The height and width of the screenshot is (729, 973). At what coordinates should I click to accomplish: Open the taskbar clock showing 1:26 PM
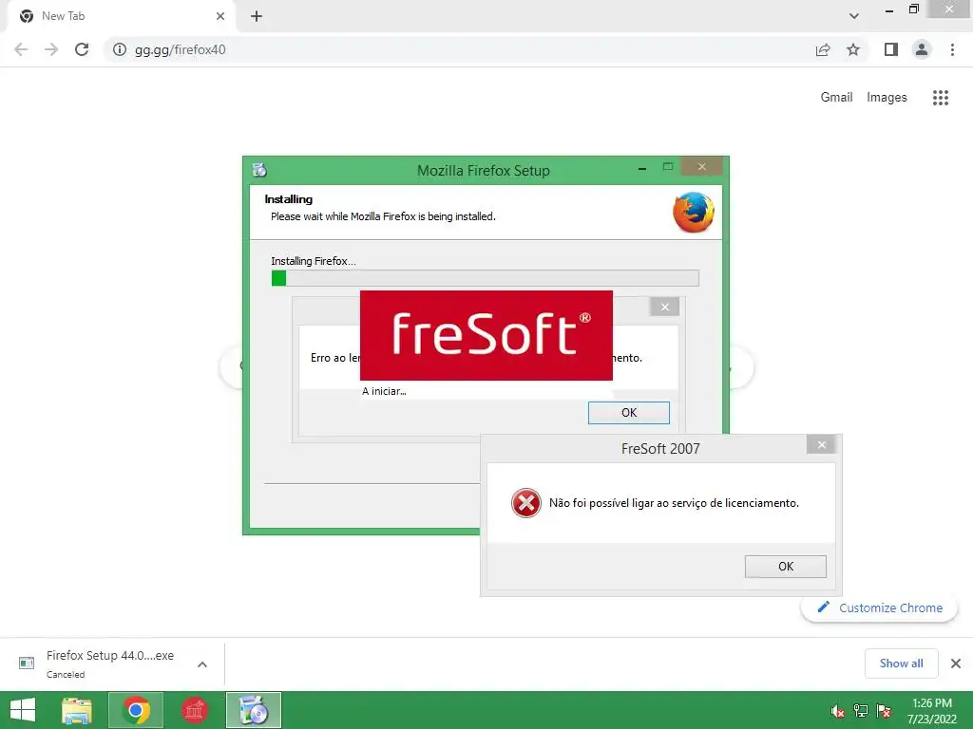(x=932, y=711)
